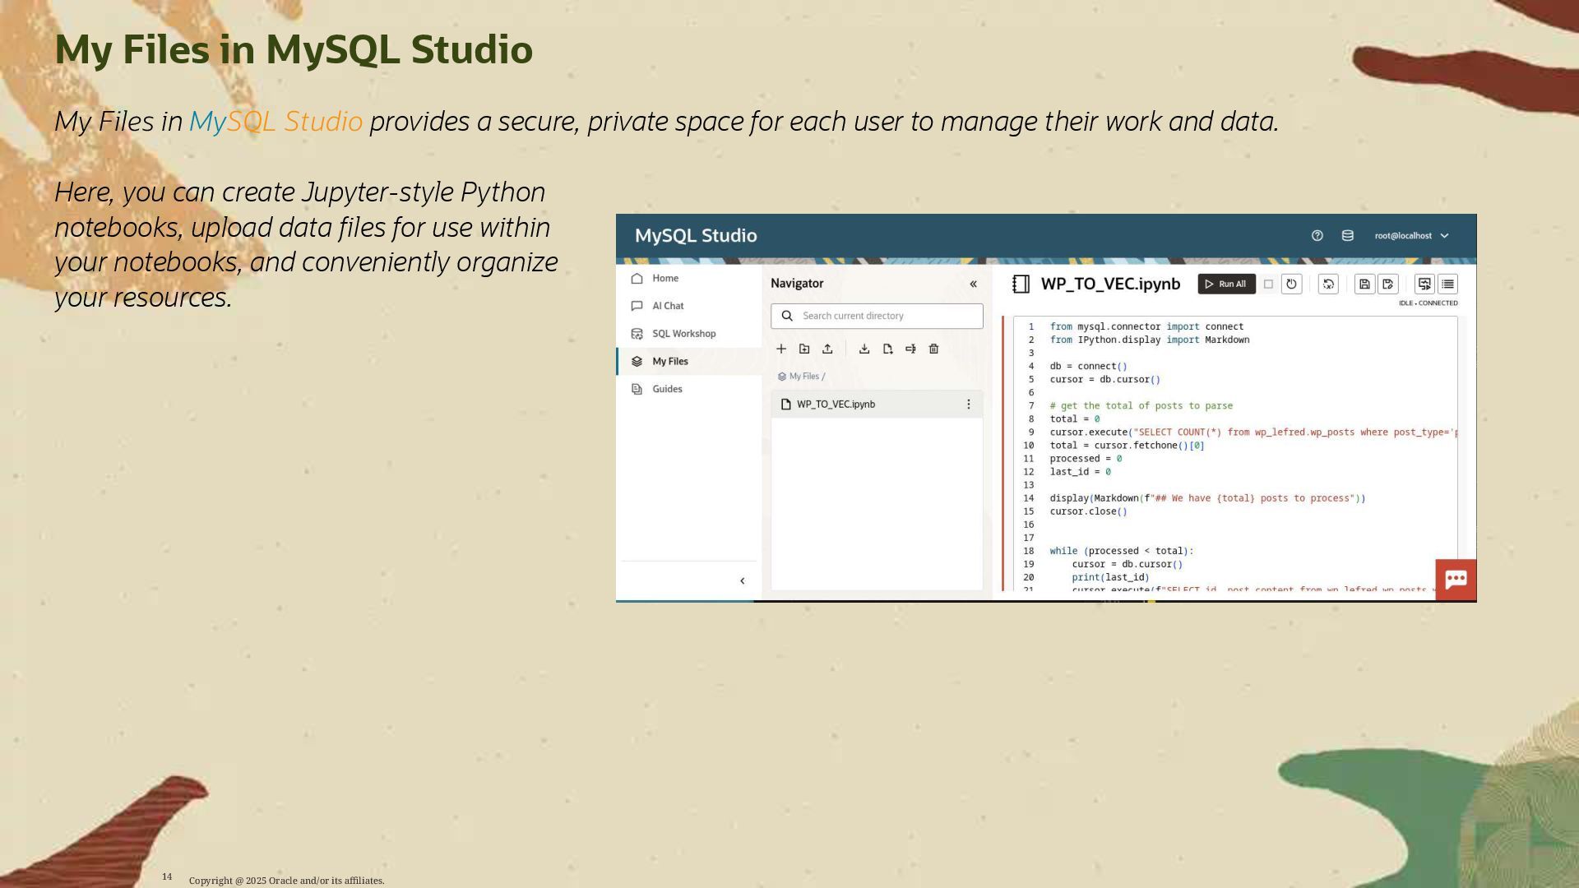Open the WP_TO_VEC.ipynb three-dot options menu
The height and width of the screenshot is (888, 1579).
[968, 404]
